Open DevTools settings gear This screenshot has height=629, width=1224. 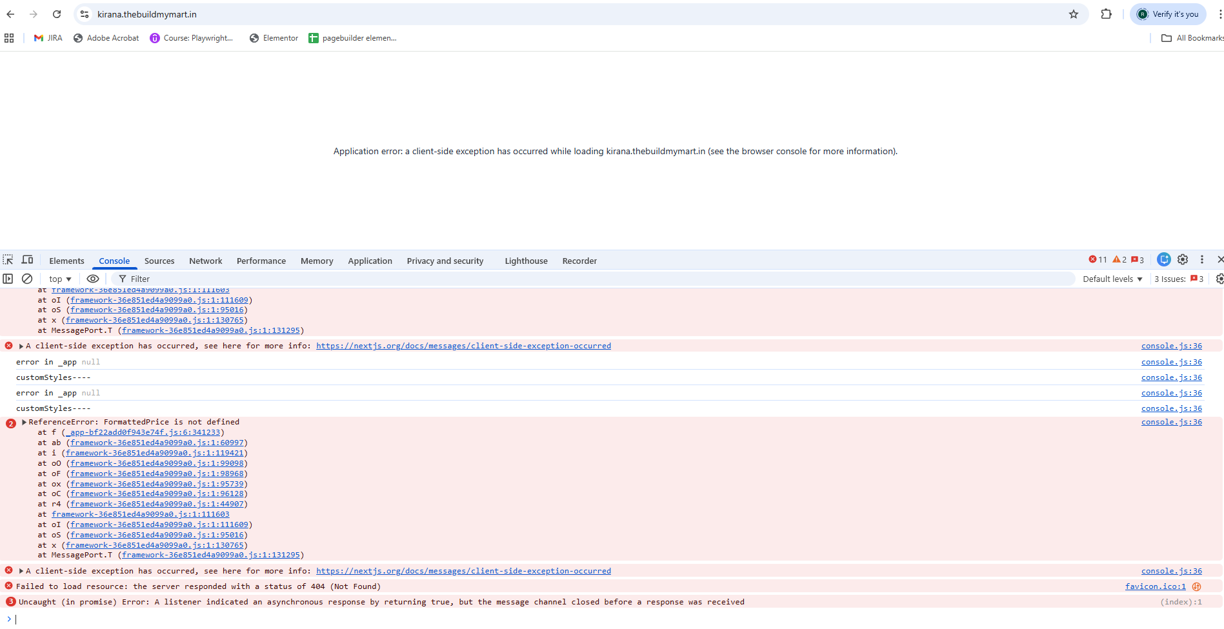point(1183,259)
